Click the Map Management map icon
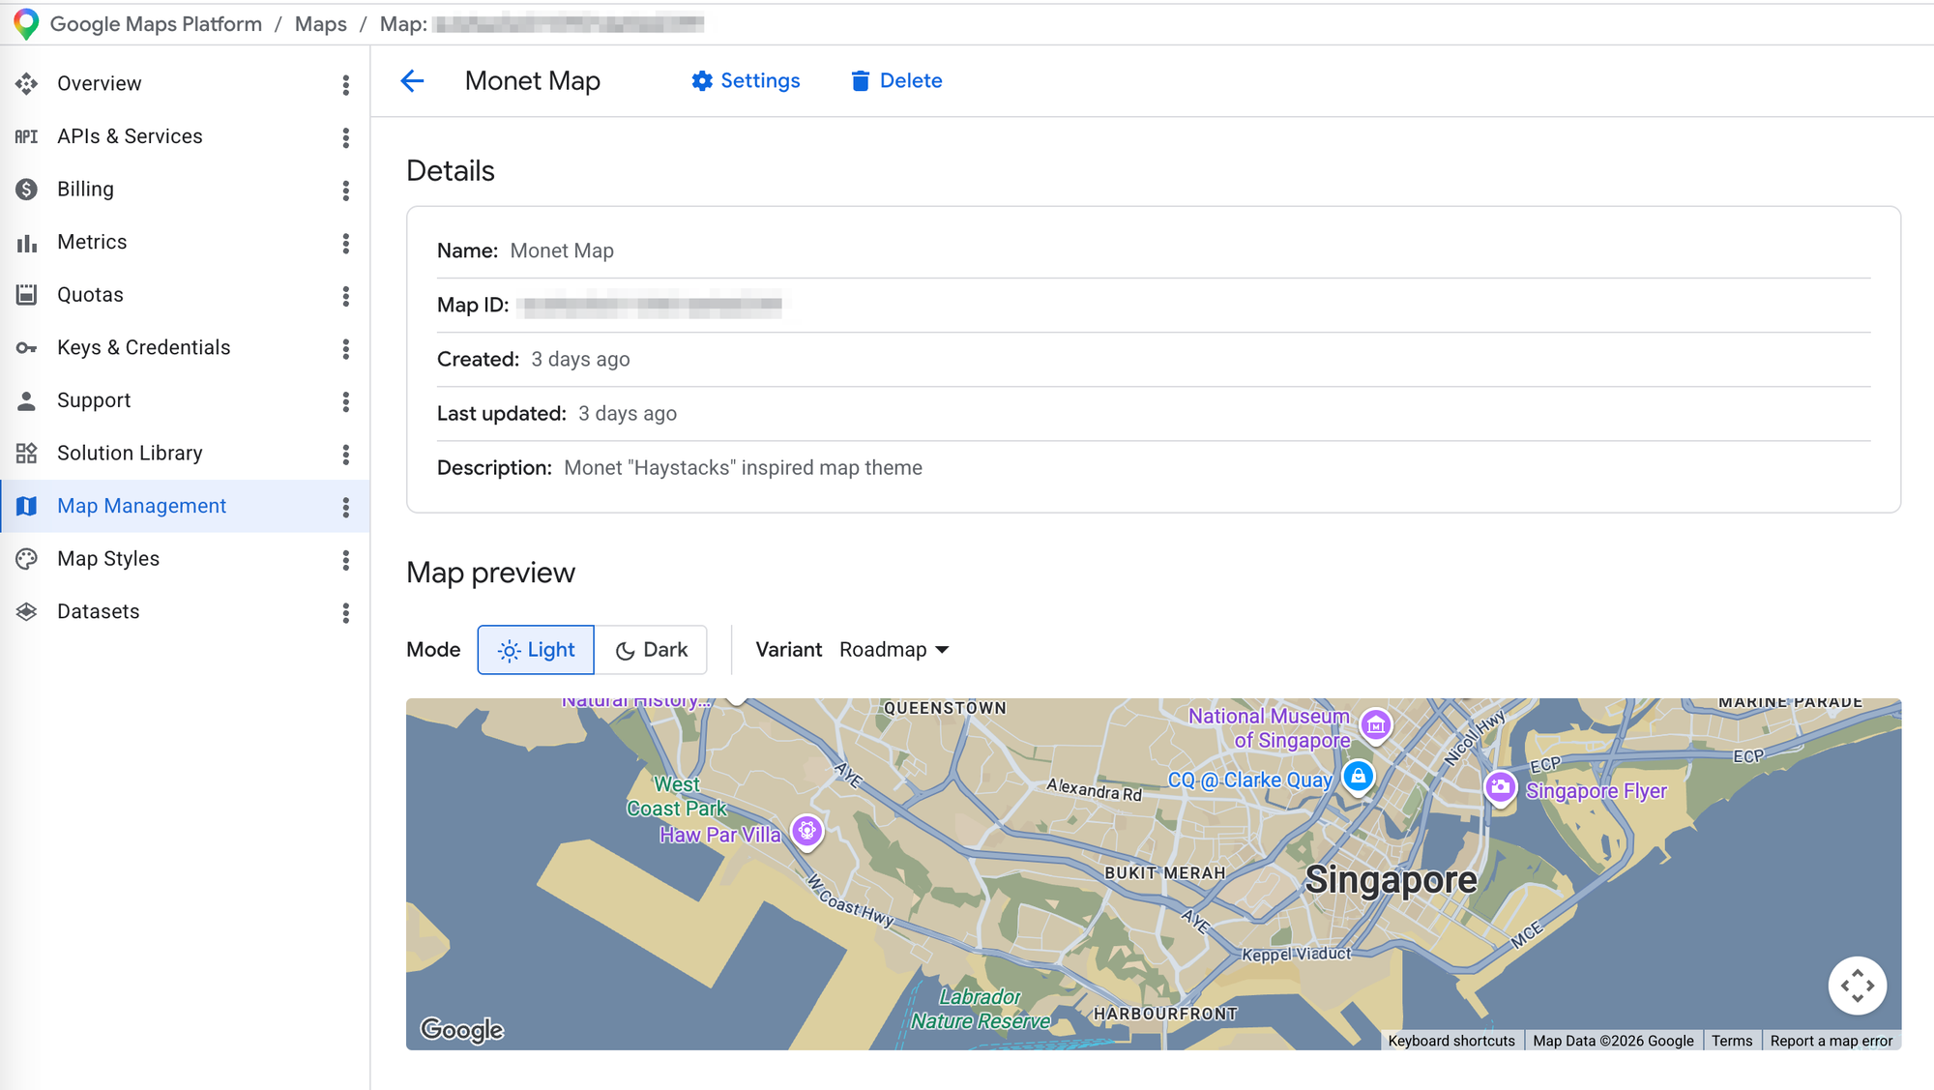1934x1090 pixels. coord(27,506)
